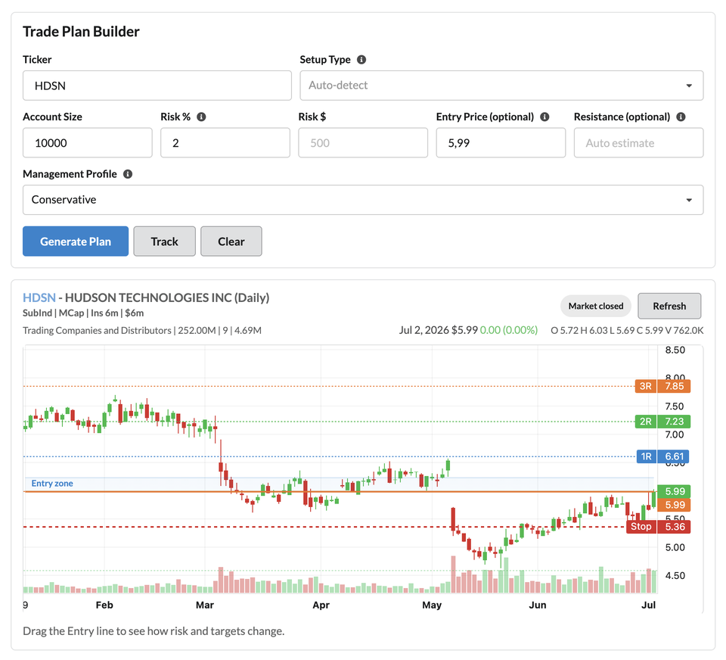Click the Resistance Auto estimate field

(x=638, y=143)
